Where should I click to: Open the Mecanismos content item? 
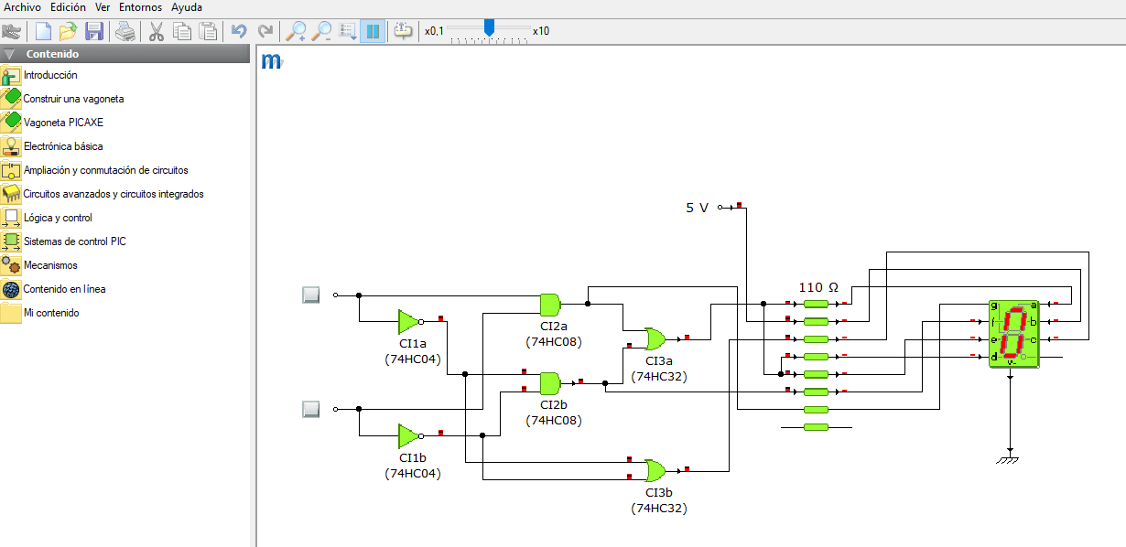(50, 265)
